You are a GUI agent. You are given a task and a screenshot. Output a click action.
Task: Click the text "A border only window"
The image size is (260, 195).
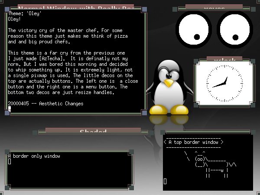(x=34, y=156)
